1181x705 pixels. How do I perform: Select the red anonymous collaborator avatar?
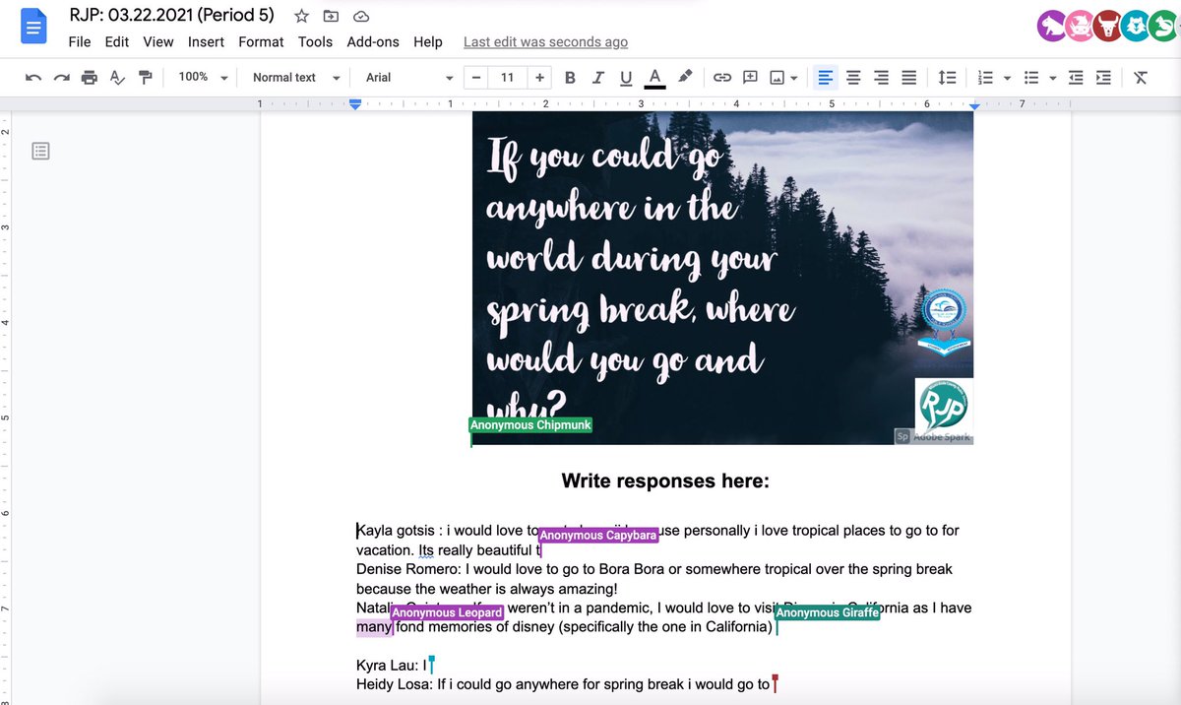coord(1106,25)
